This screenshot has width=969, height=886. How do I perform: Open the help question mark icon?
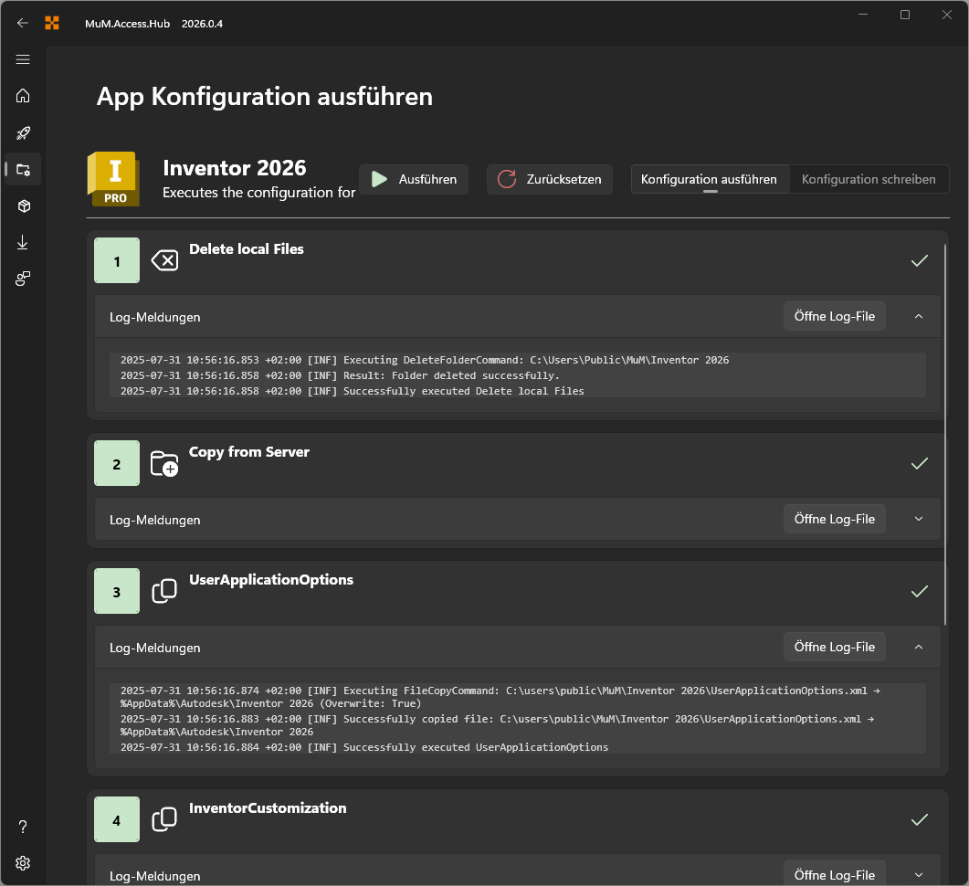pos(23,826)
